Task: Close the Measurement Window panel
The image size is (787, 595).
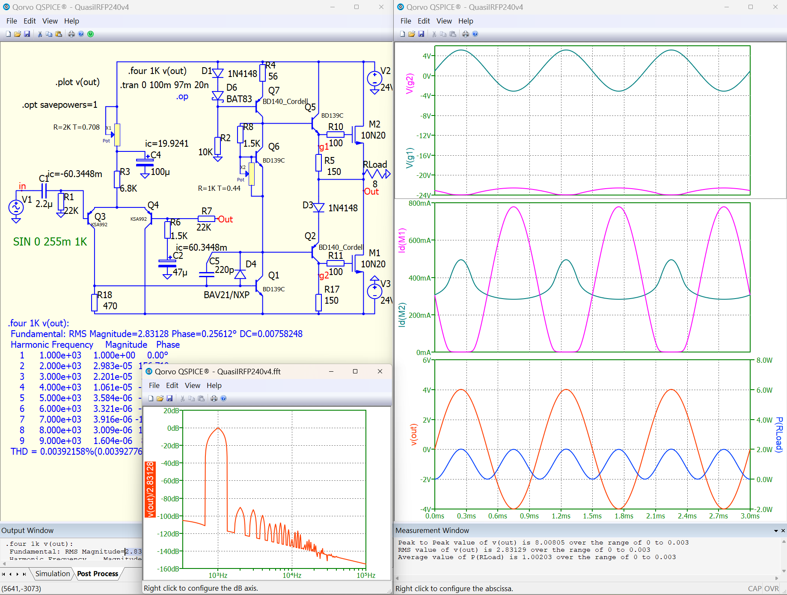Action: [783, 530]
